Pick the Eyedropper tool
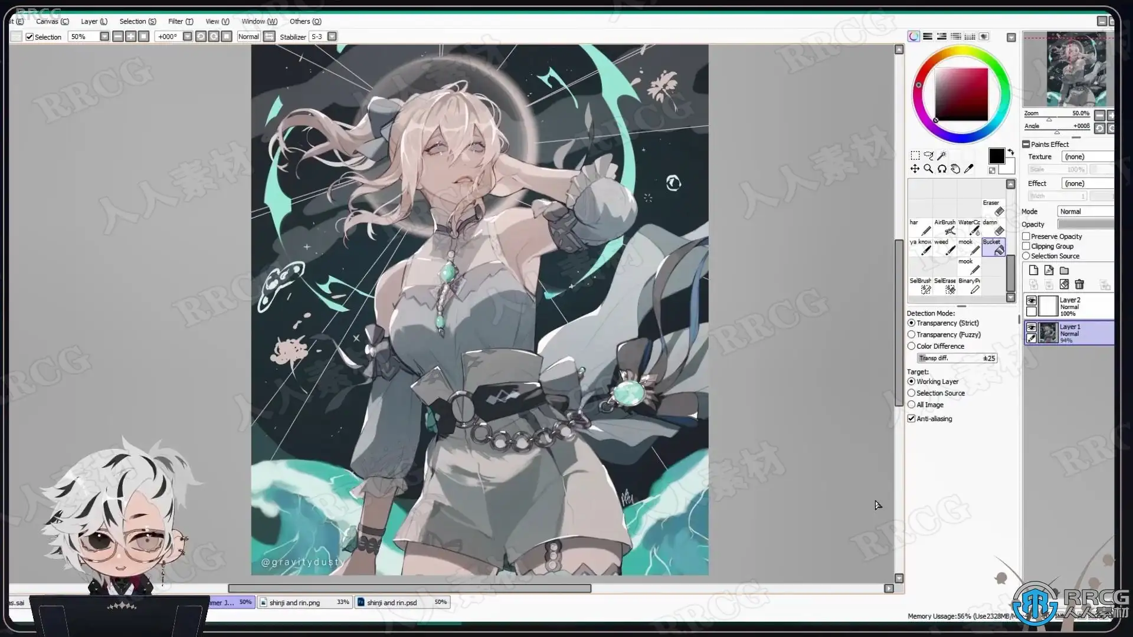Screen dimensions: 1133x637 click(969, 169)
